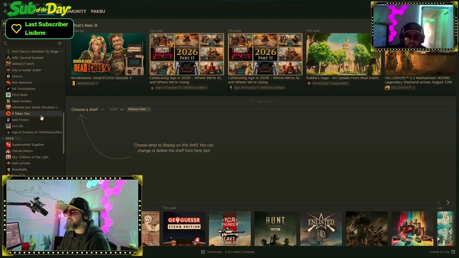Open the GeoGuessr Steam Edition game tile
The width and height of the screenshot is (459, 258).
point(184,229)
